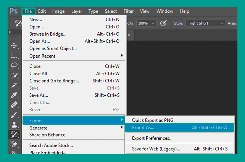Choose Quick Export as PNG
245x162 pixels.
click(180, 120)
